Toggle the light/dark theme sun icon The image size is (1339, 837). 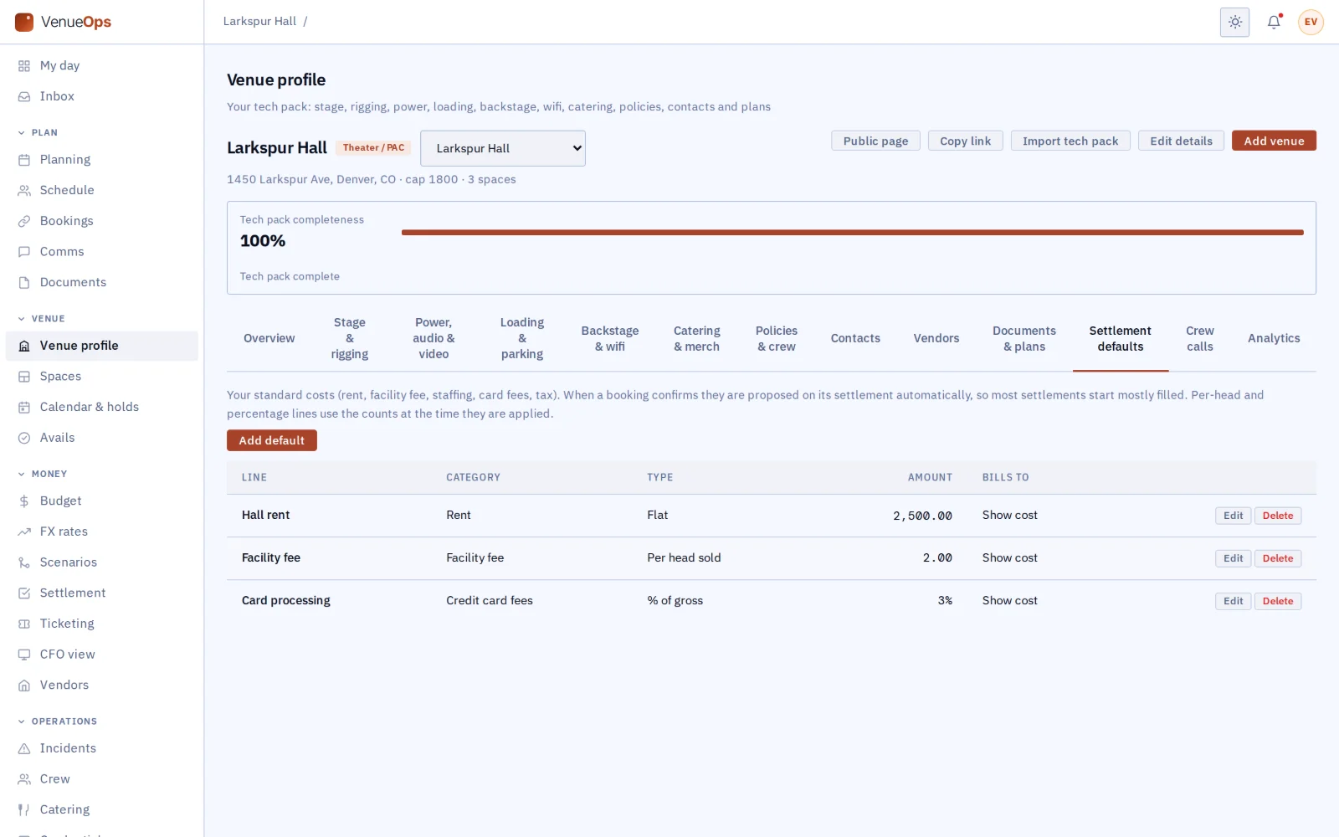tap(1234, 22)
